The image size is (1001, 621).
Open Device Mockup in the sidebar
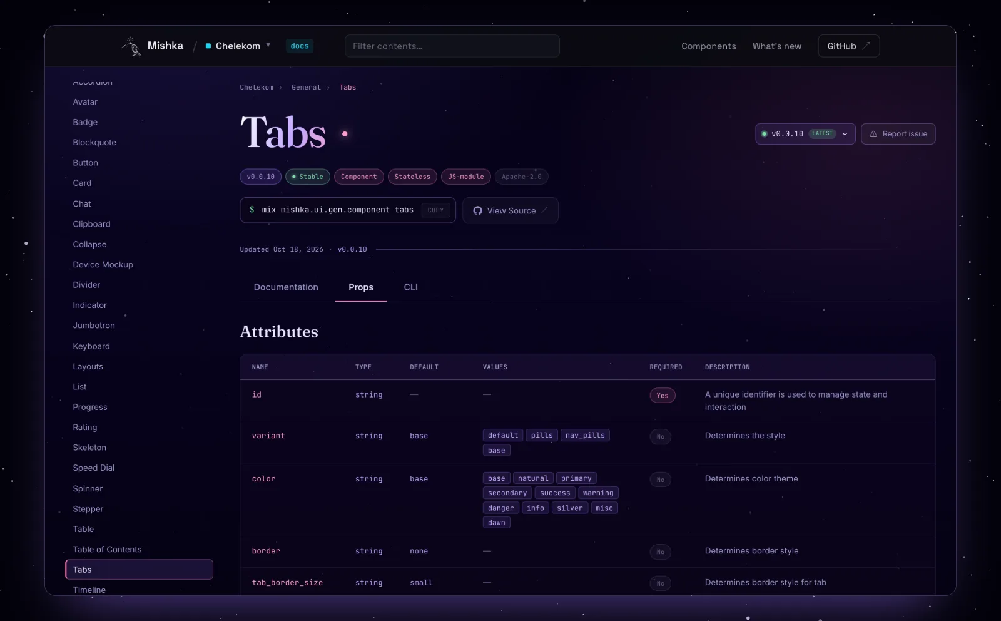tap(103, 265)
